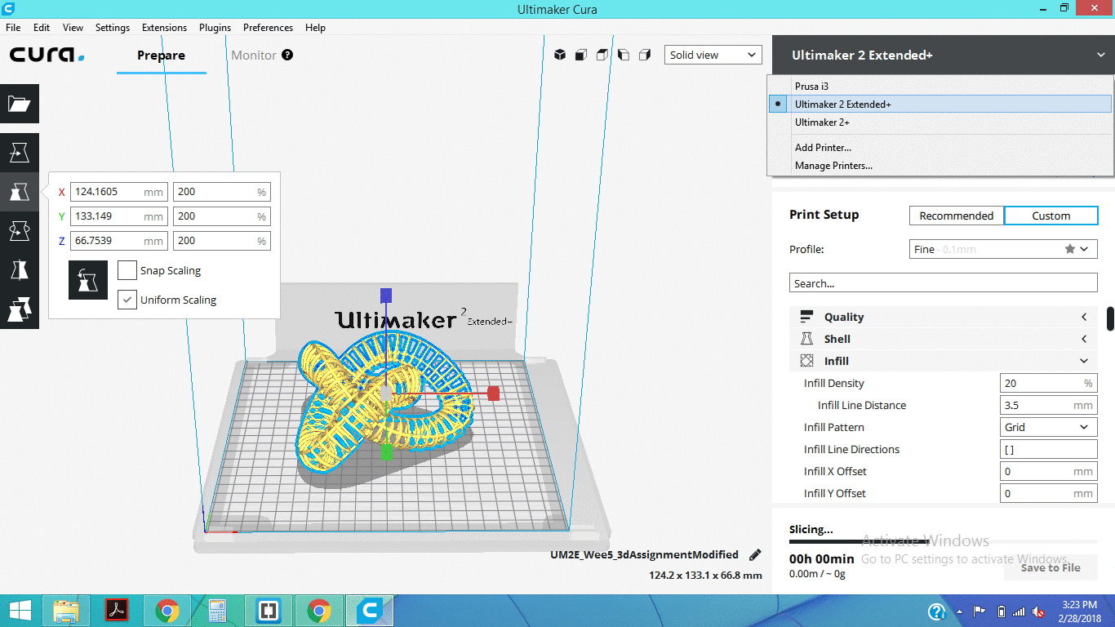Click the Monitor help question mark icon

[x=287, y=55]
